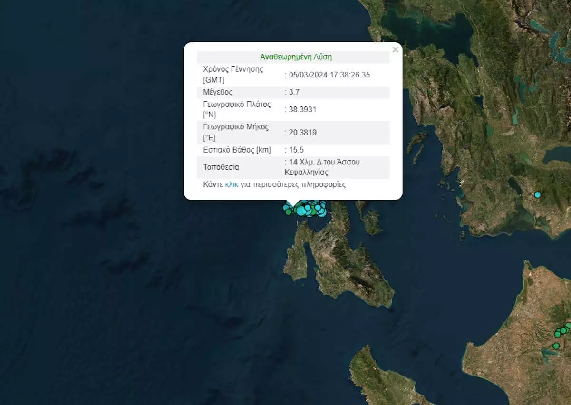Image resolution: width=571 pixels, height=405 pixels.
Task: Click the 'Αναθεωρημένη Λύση' popup title
Action: [296, 57]
